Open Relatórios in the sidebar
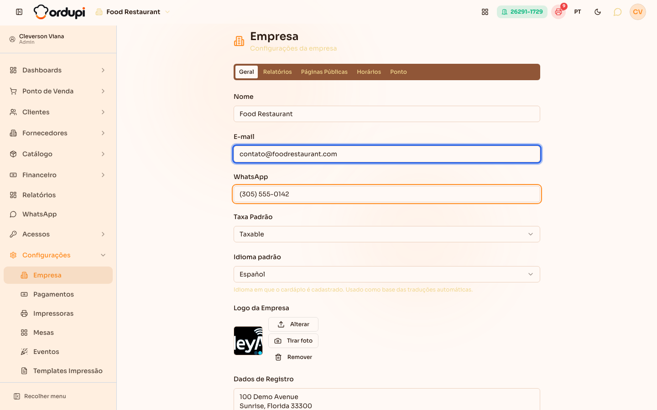The height and width of the screenshot is (410, 657). tap(58, 195)
